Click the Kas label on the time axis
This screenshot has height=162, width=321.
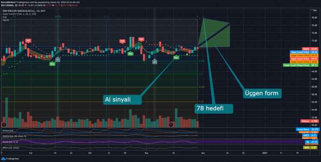[146, 153]
